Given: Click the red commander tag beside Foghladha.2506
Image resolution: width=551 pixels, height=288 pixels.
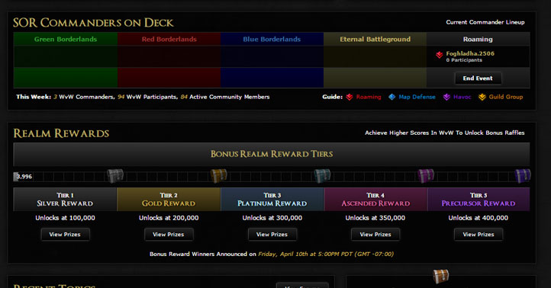Looking at the screenshot, I should pos(440,55).
